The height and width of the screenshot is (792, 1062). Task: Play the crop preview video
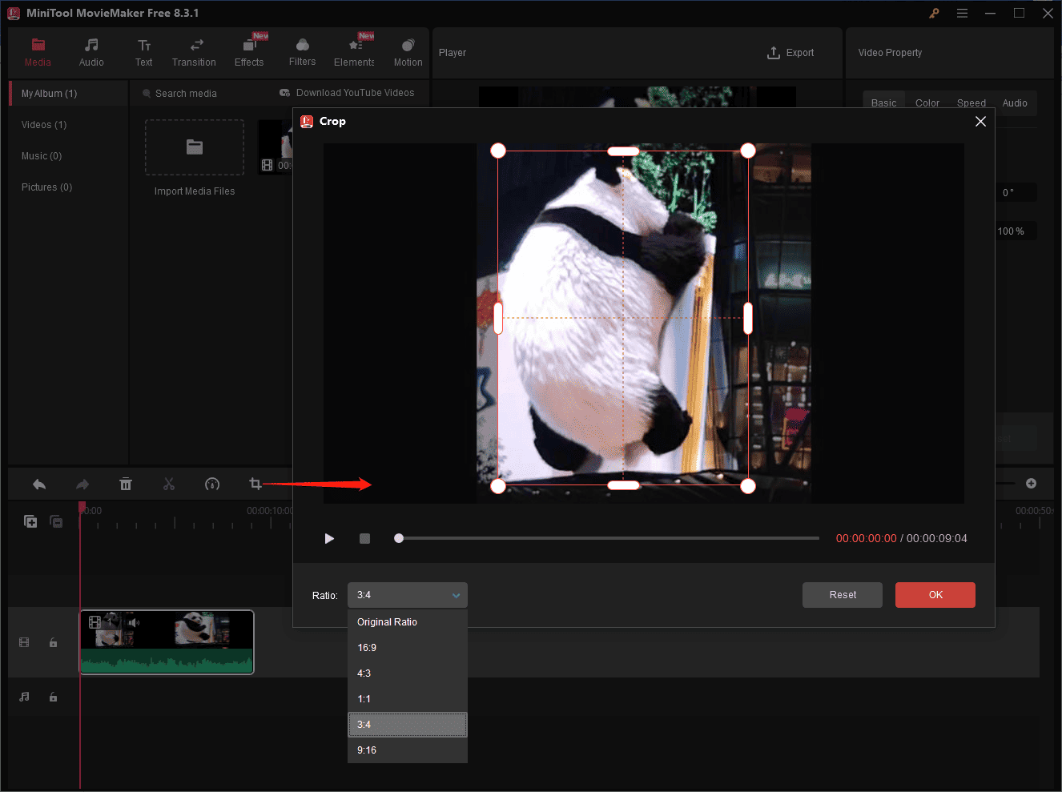329,538
